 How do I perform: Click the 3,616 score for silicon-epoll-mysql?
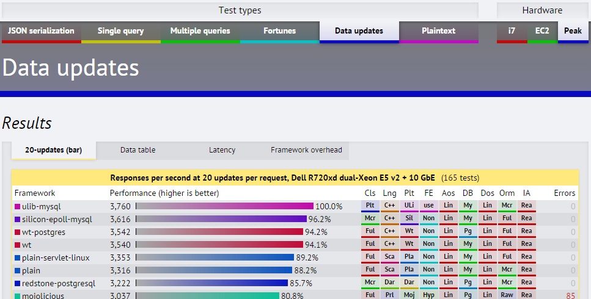[120, 219]
